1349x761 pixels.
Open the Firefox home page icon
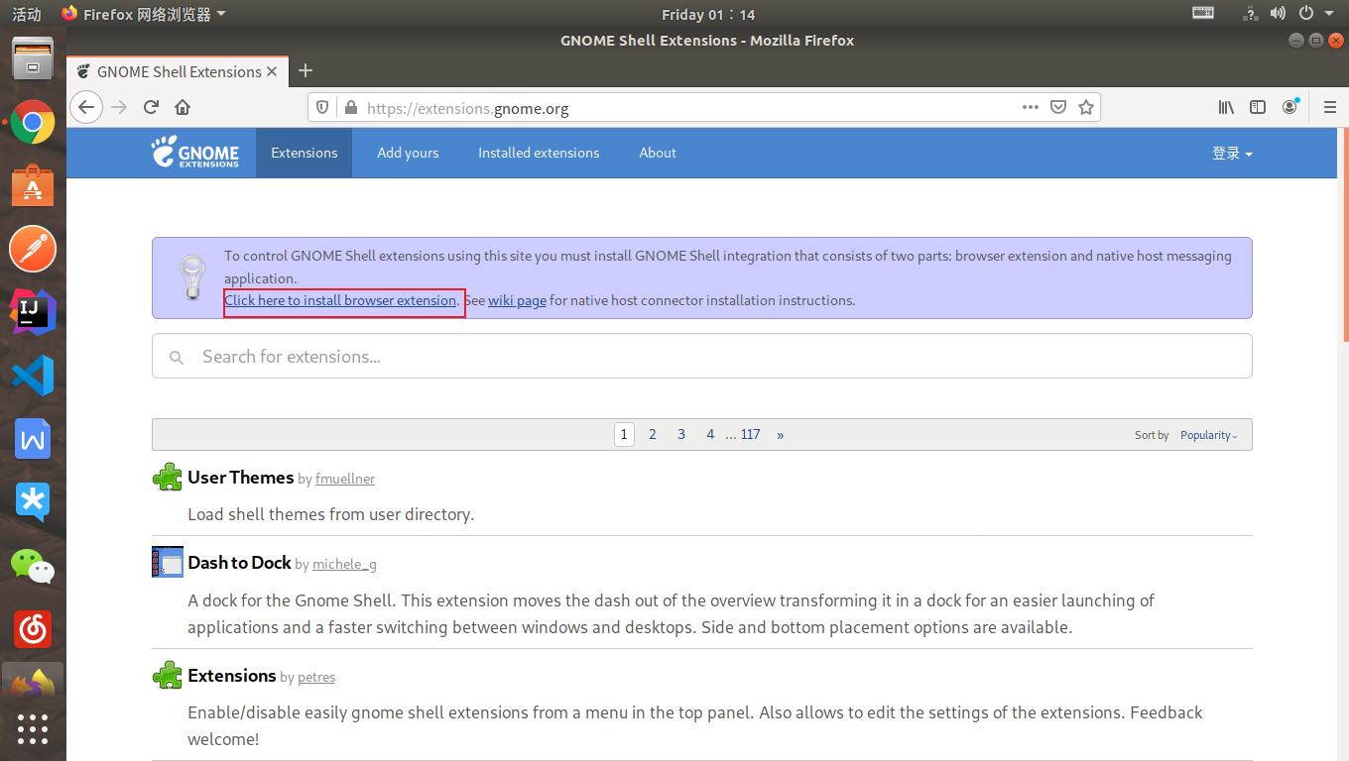pyautogui.click(x=183, y=107)
